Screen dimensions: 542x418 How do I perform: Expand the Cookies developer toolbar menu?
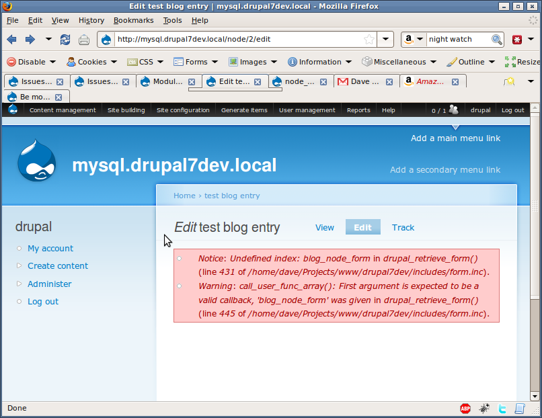91,62
